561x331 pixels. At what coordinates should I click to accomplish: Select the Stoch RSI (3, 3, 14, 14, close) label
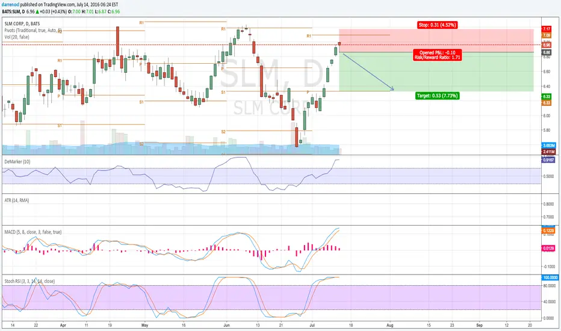coord(29,281)
